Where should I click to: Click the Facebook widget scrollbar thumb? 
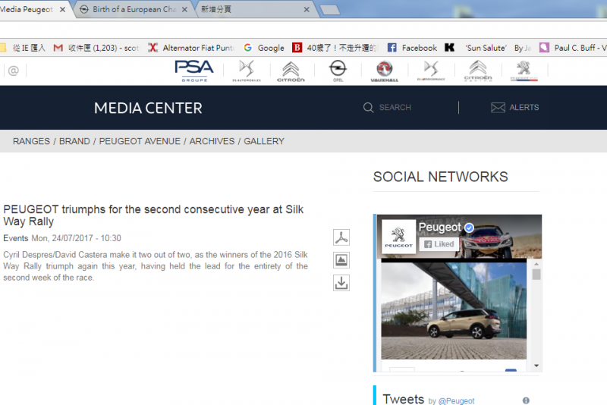pyautogui.click(x=536, y=275)
